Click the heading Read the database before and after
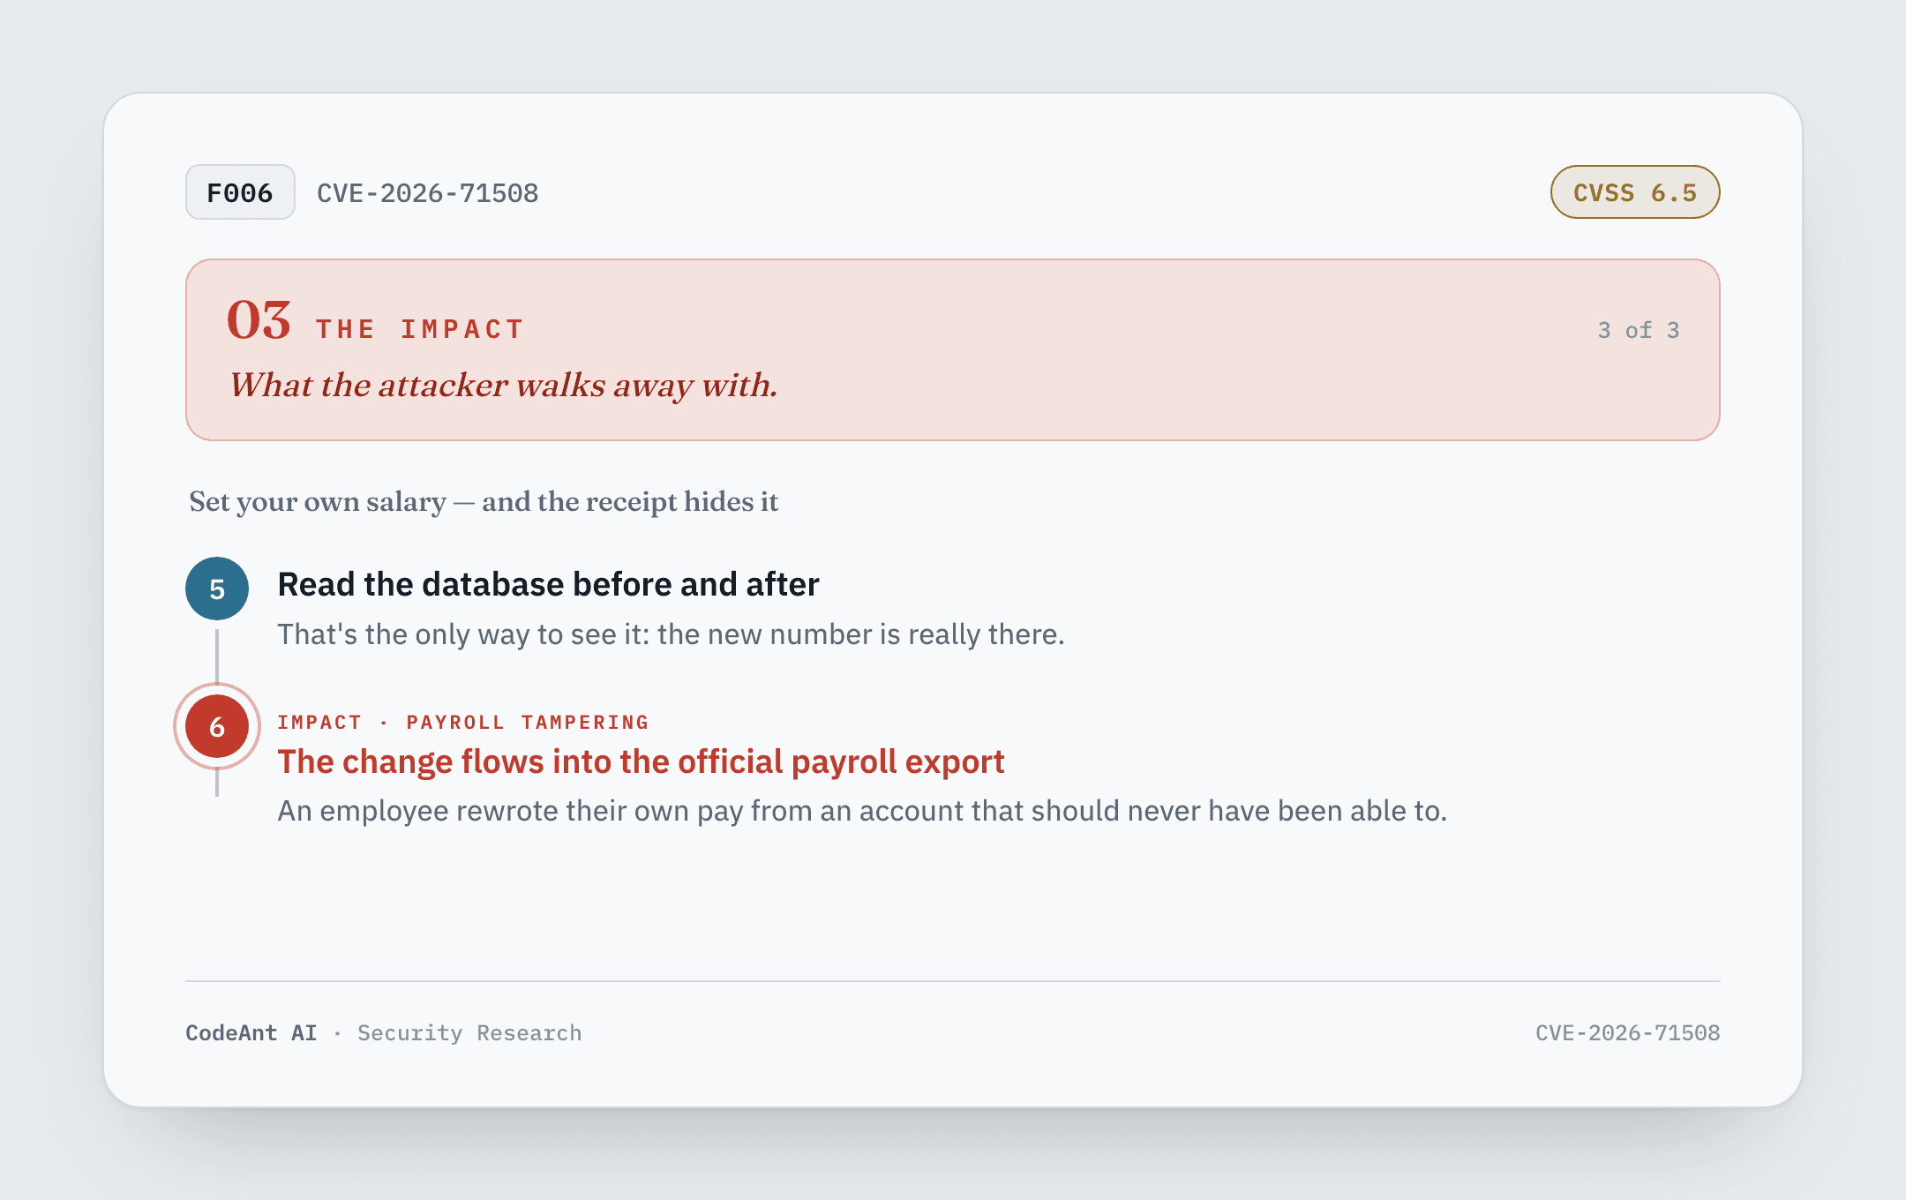 [x=548, y=584]
